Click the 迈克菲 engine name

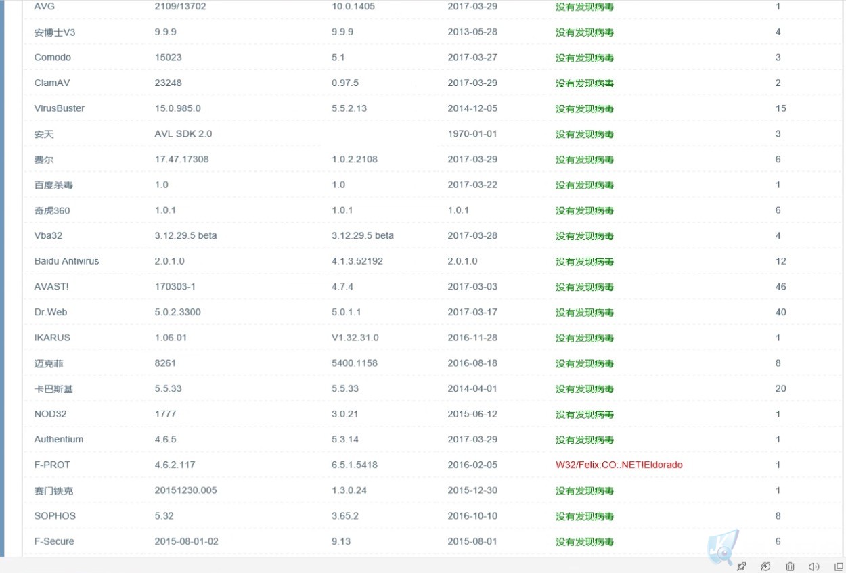point(49,363)
